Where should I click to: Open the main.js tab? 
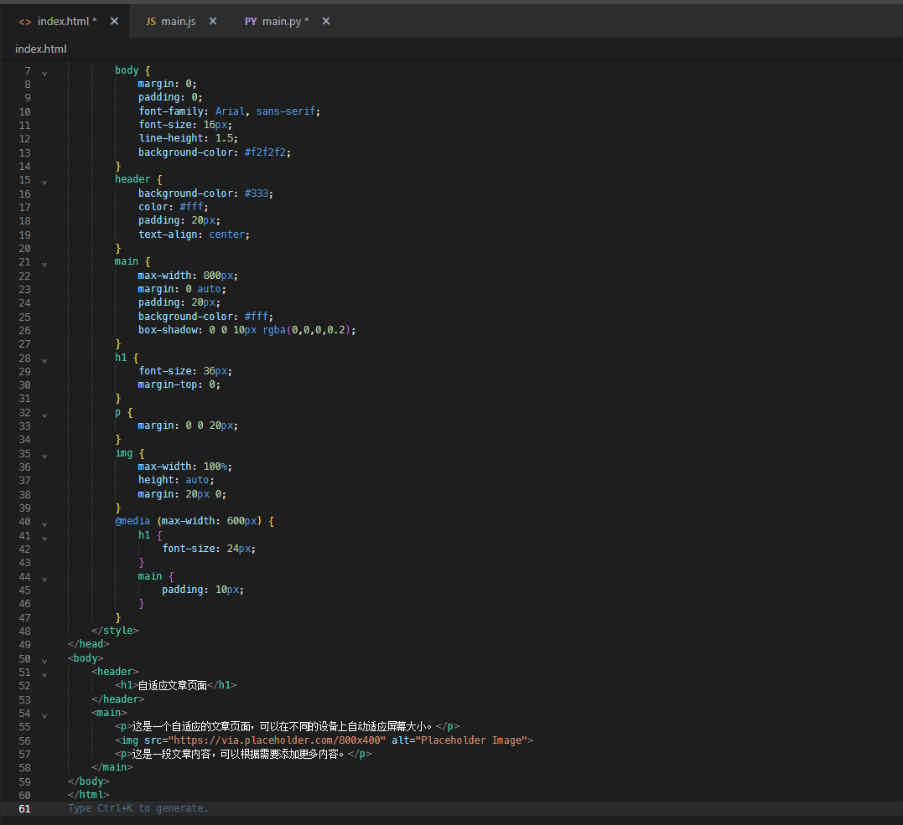(x=178, y=21)
